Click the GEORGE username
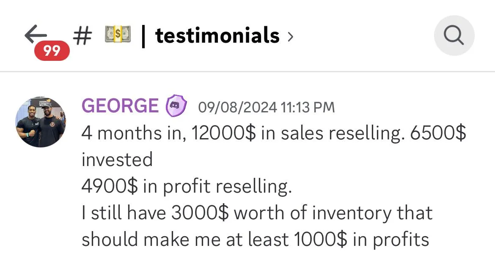The image size is (495, 267). click(120, 106)
